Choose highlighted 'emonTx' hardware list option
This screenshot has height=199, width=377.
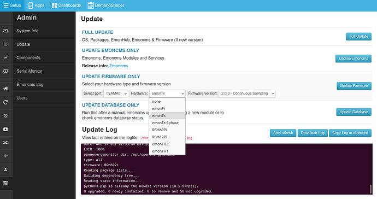[x=167, y=116]
